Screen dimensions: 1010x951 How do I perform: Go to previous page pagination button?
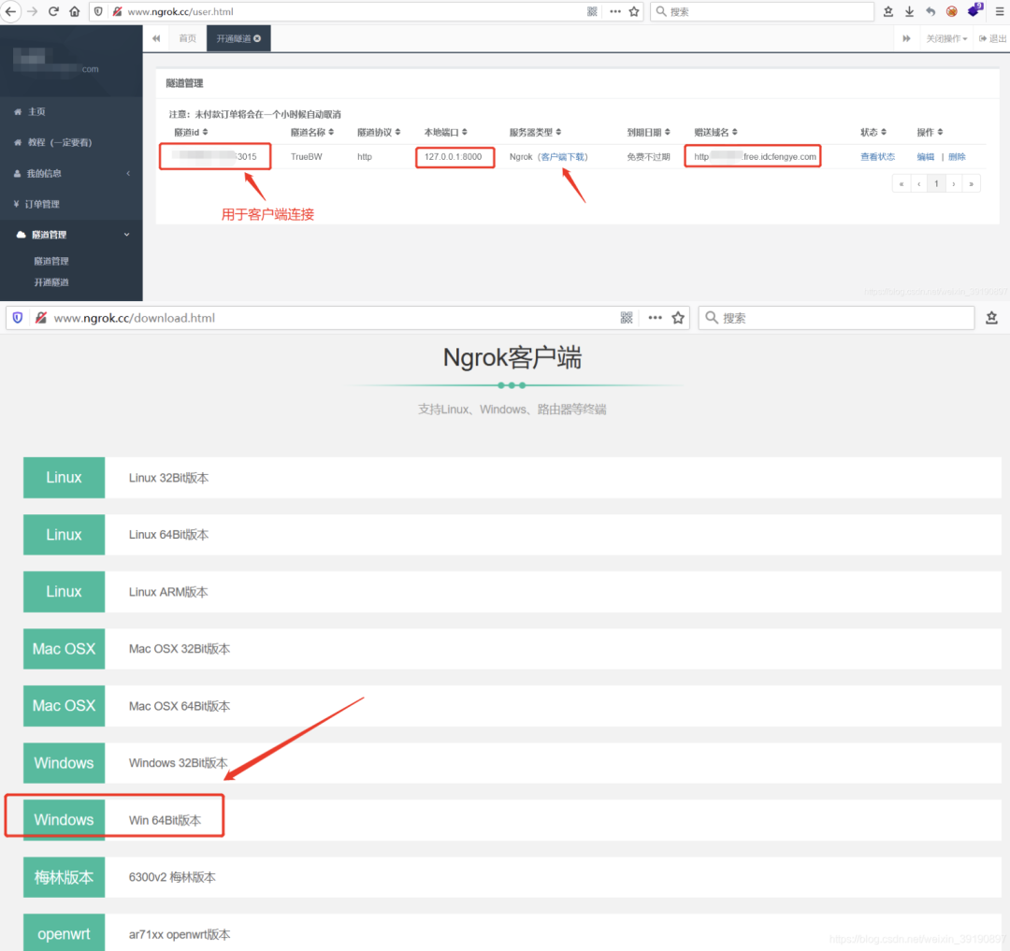pyautogui.click(x=918, y=183)
